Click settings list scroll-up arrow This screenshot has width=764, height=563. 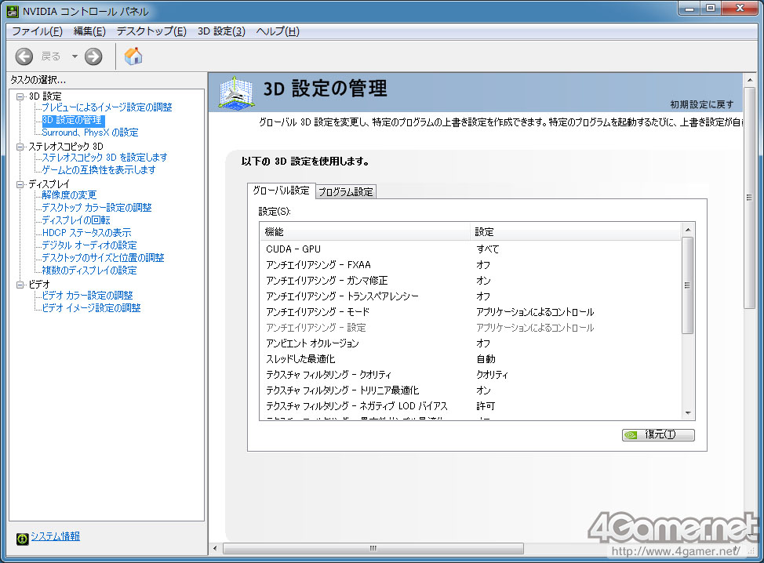pyautogui.click(x=687, y=230)
